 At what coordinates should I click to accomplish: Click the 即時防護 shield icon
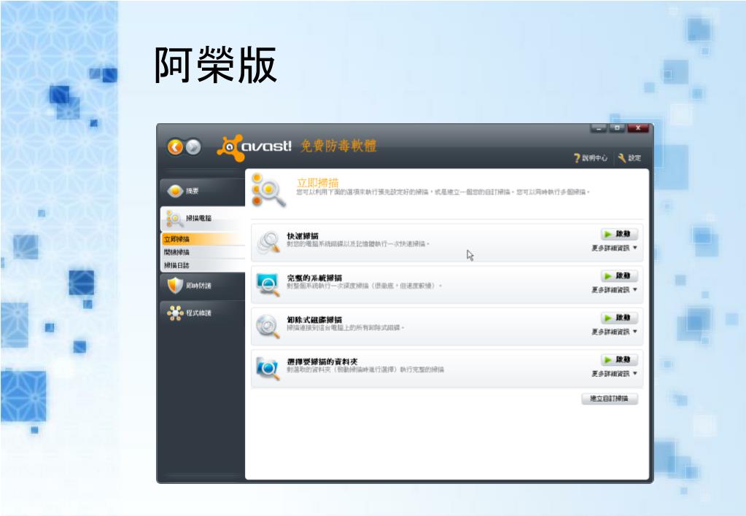tap(175, 286)
